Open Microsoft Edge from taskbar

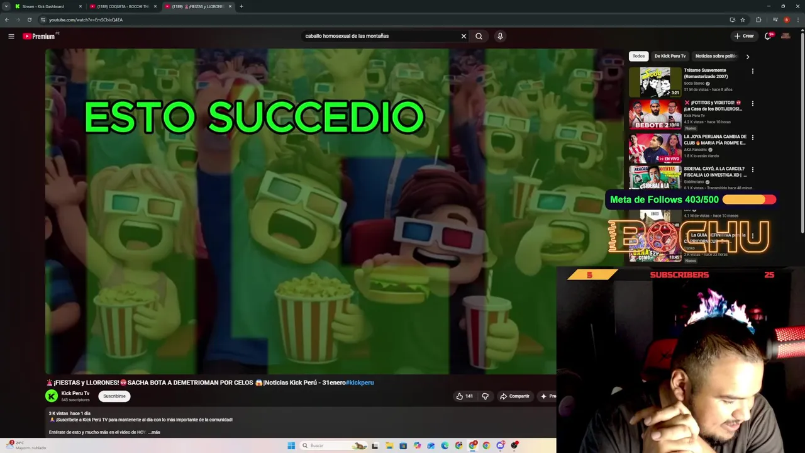coord(445,445)
